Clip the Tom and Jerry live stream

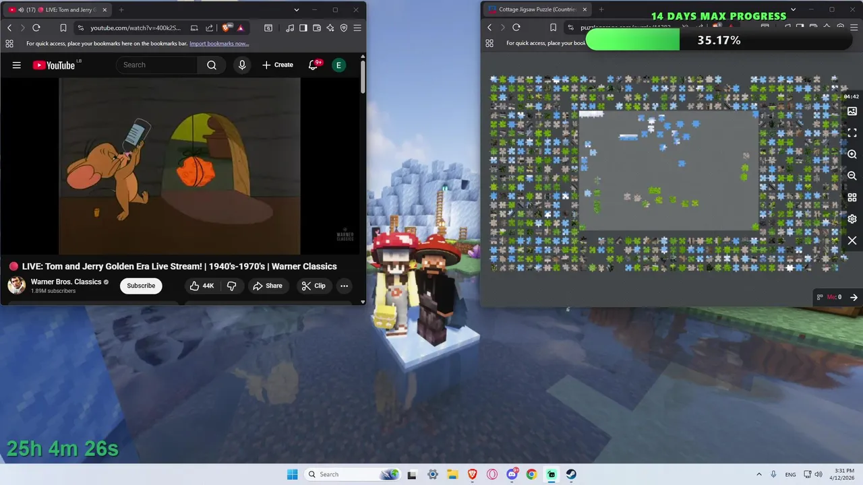[x=314, y=286]
